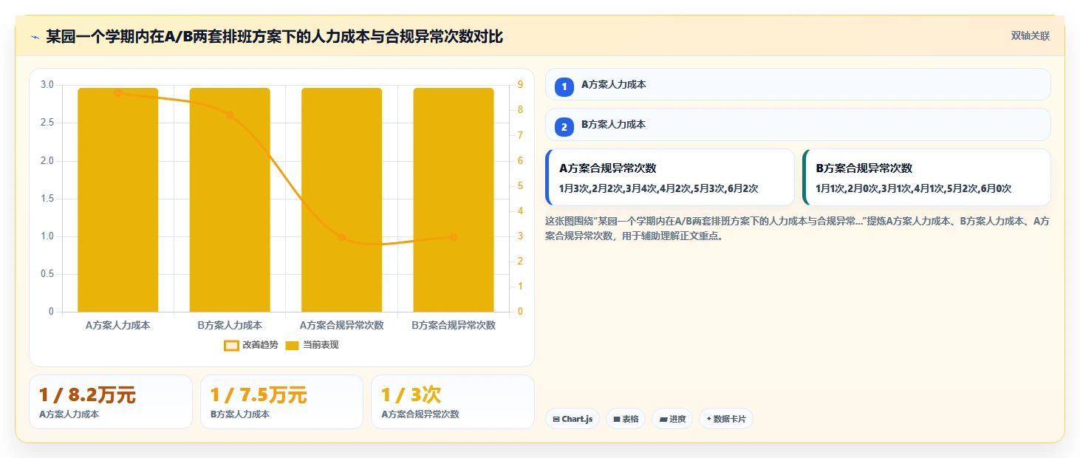
Task: Click the right axis value 9
Action: (x=520, y=85)
